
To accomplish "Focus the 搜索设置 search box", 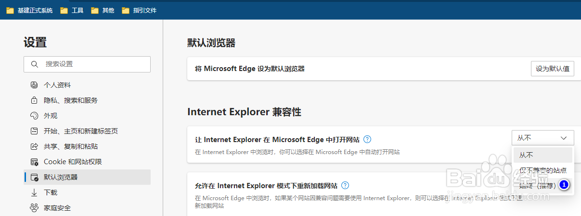I will click(87, 64).
